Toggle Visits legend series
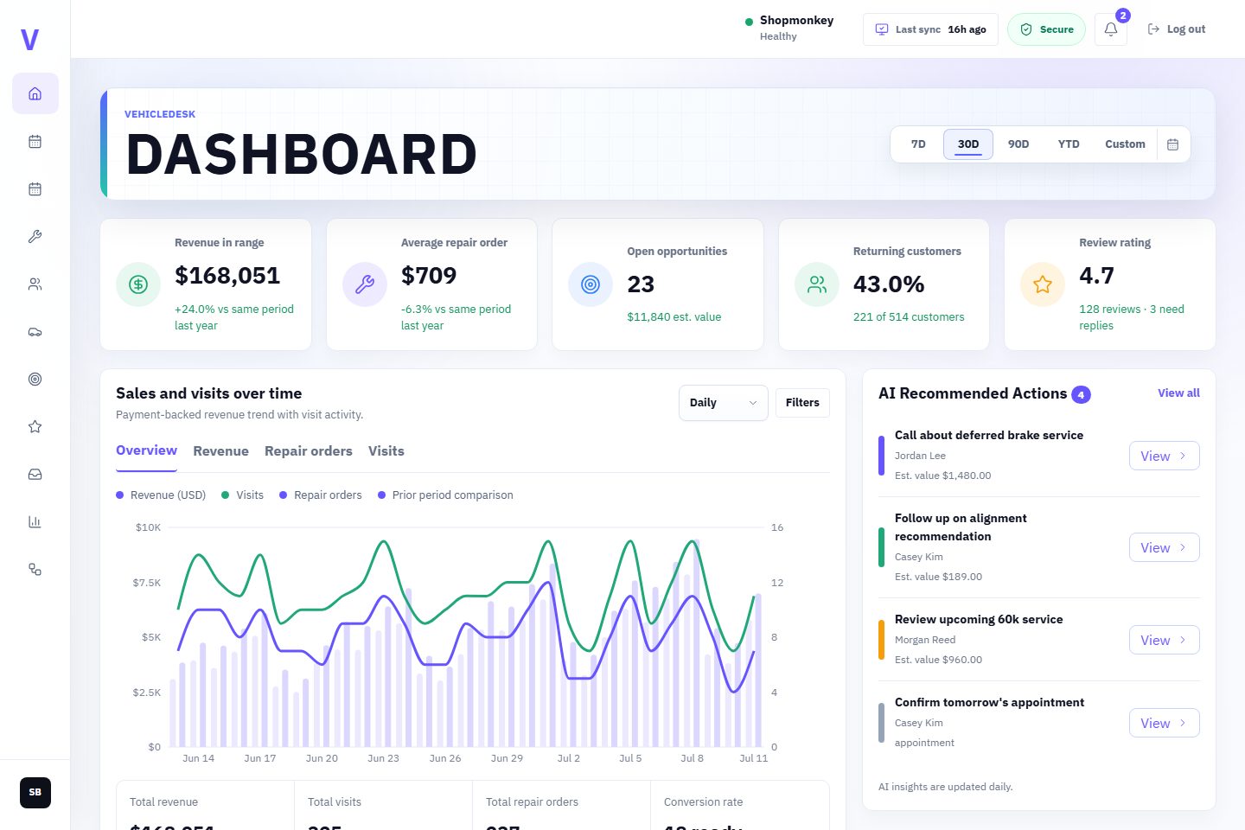Image resolution: width=1245 pixels, height=830 pixels. pos(243,495)
